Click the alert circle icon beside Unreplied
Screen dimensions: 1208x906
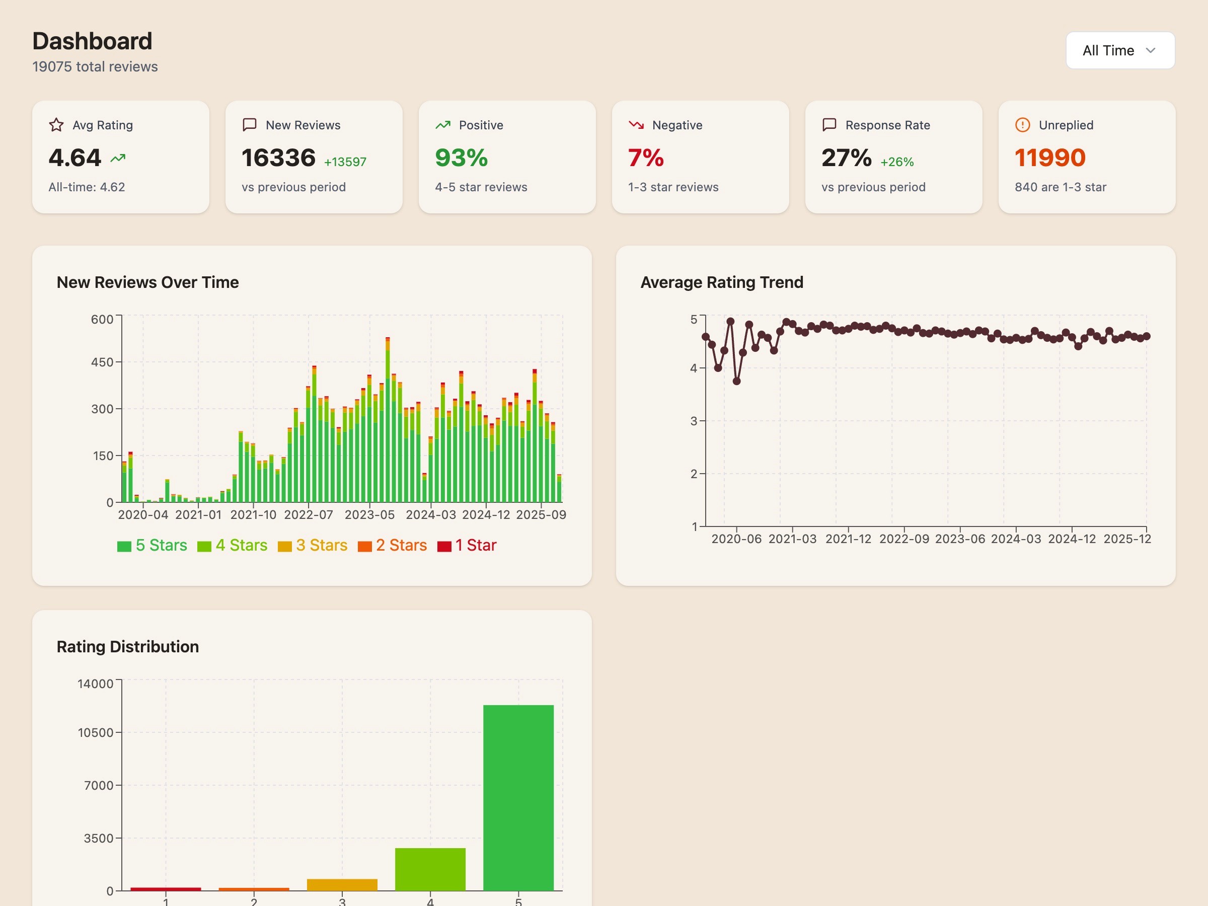coord(1022,125)
